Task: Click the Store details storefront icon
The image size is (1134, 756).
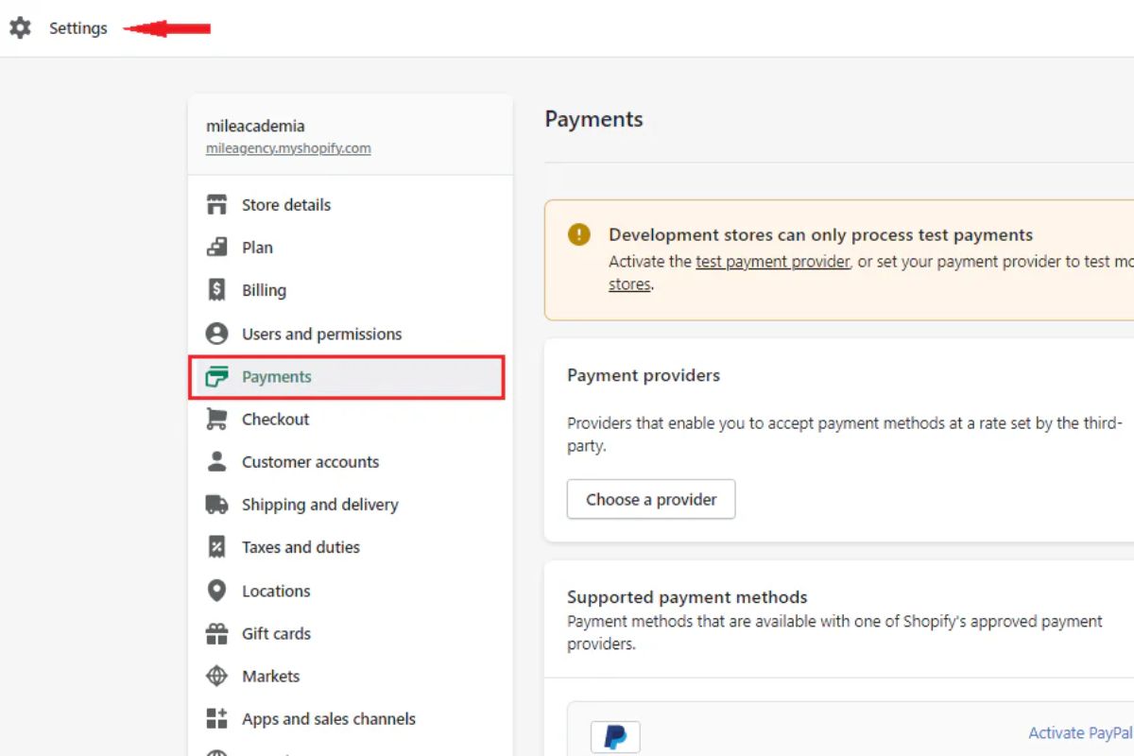Action: [217, 205]
